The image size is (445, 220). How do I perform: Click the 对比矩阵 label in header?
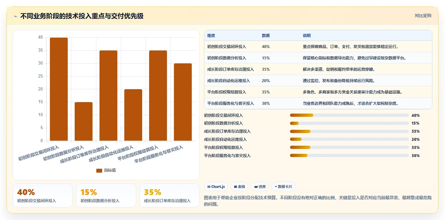[423, 16]
